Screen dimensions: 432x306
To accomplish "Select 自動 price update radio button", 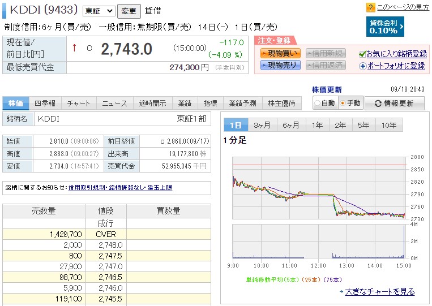I will pyautogui.click(x=317, y=103).
